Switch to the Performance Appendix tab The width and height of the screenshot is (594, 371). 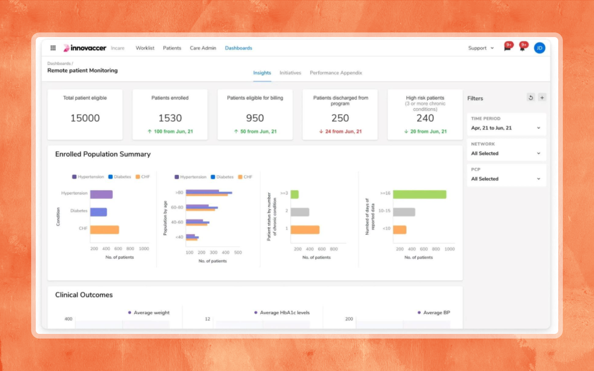click(x=336, y=73)
